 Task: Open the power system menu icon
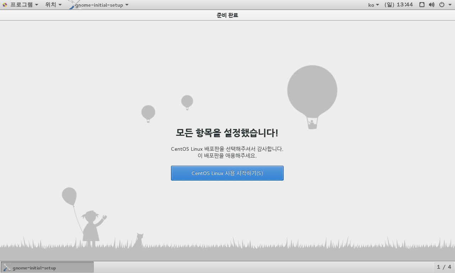click(x=442, y=5)
